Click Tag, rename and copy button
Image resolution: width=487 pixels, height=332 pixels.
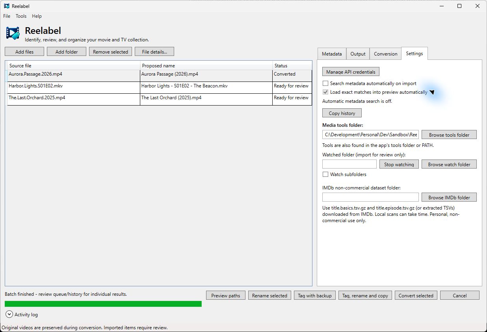[365, 295]
